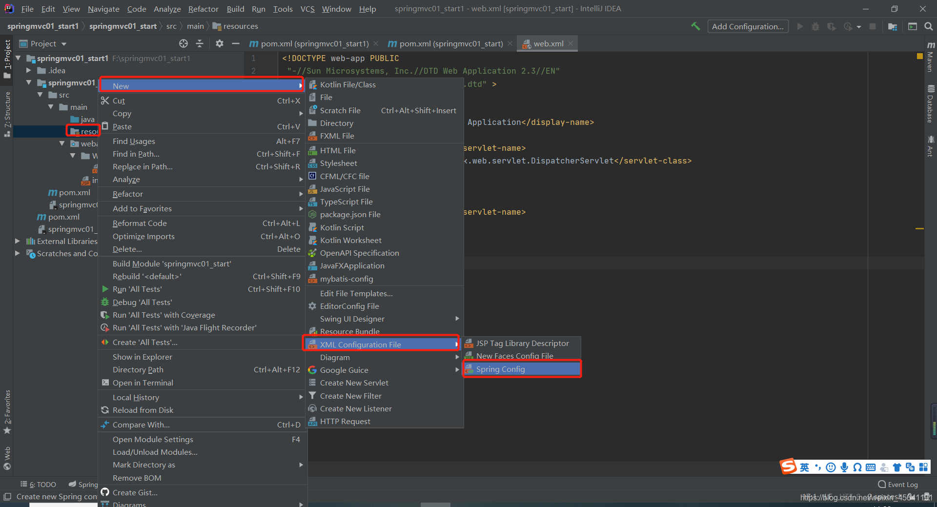Select JSP Tag Library Descriptor
This screenshot has height=507, width=937.
point(522,343)
